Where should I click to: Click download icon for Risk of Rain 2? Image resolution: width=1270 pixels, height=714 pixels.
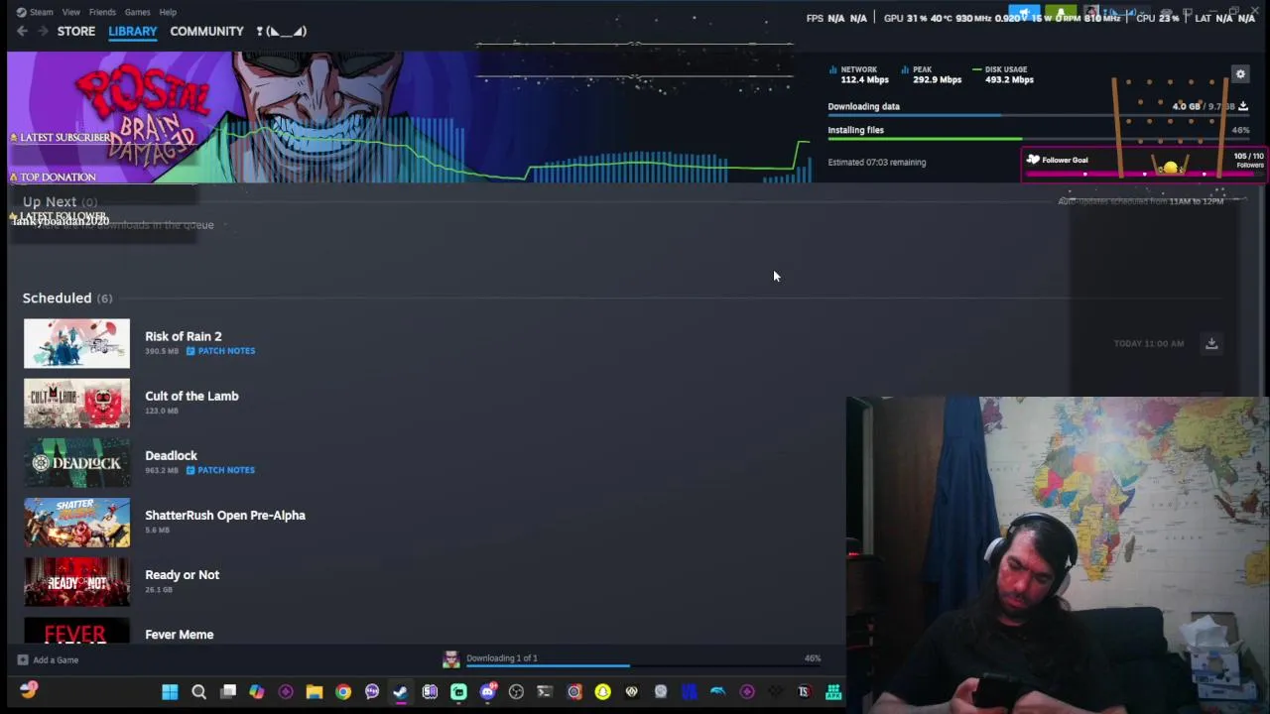coord(1211,343)
